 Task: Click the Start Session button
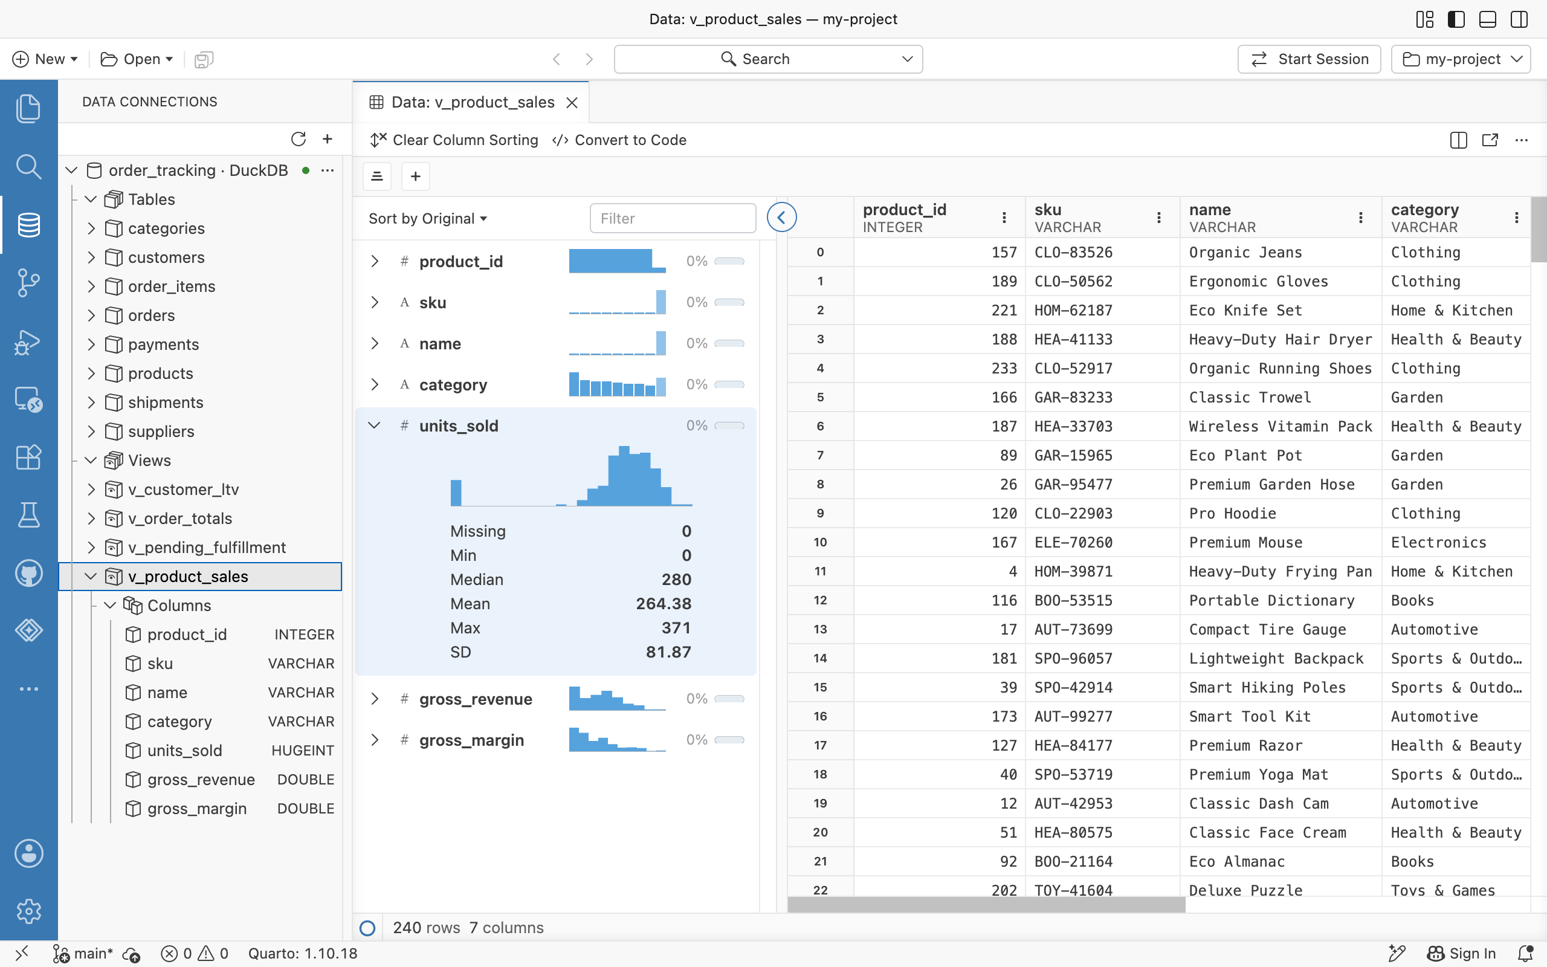[x=1308, y=59]
